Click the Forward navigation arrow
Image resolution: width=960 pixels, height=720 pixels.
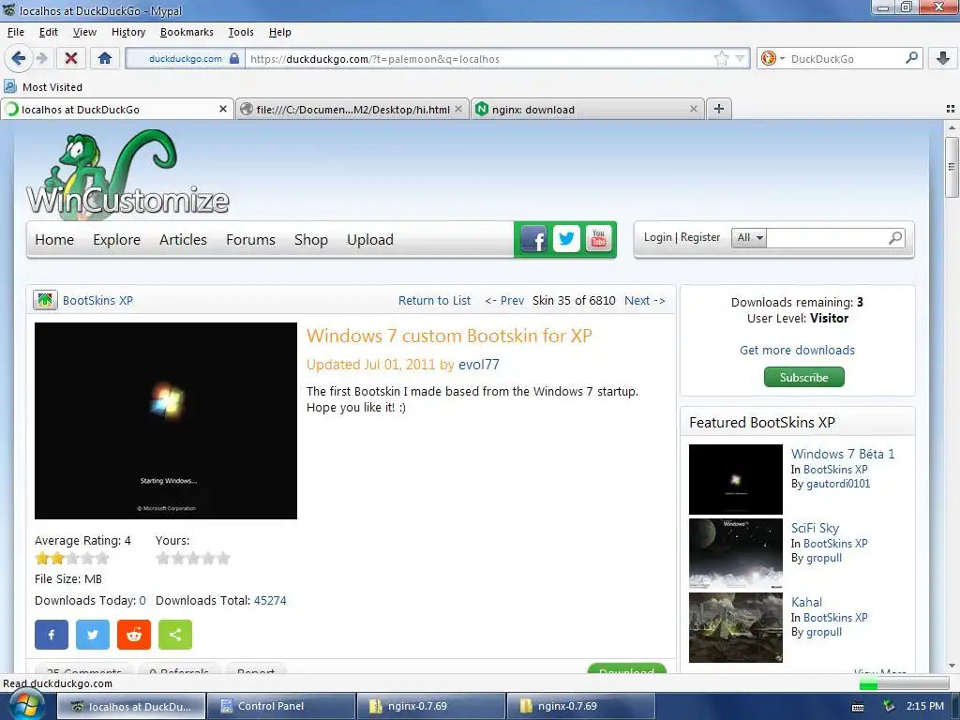pos(41,59)
